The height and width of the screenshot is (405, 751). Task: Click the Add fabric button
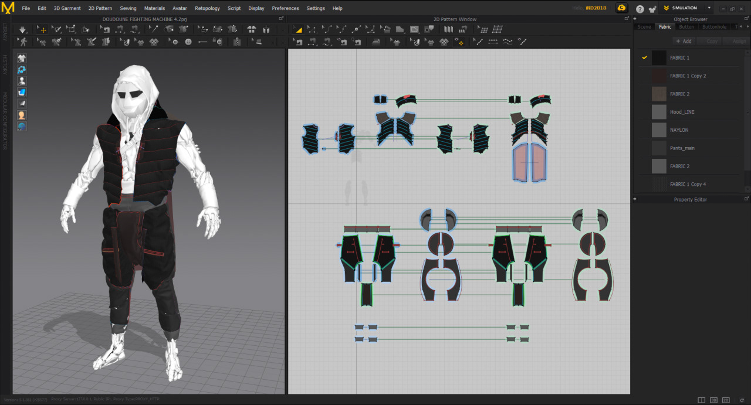[x=683, y=41]
